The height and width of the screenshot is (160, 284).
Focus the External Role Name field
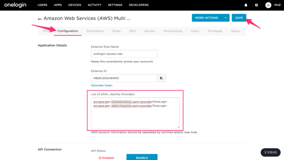124,54
